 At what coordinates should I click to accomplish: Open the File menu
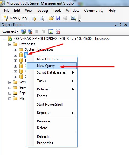click(7, 11)
